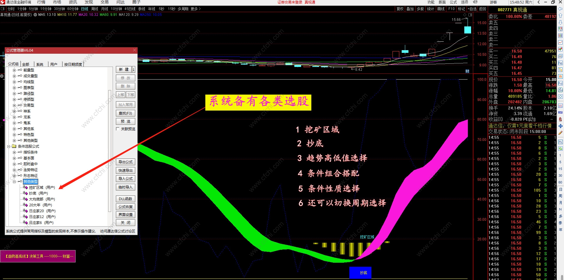Screen dimensions: 564x280
Task: Select the 周线 period in top toolbar
Action: pyautogui.click(x=95, y=9)
